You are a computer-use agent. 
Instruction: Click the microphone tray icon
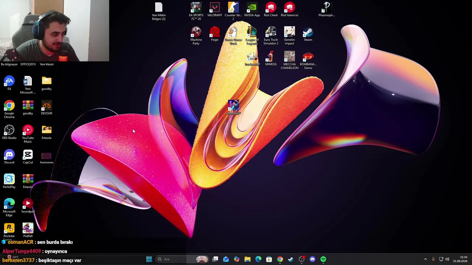click(x=433, y=259)
